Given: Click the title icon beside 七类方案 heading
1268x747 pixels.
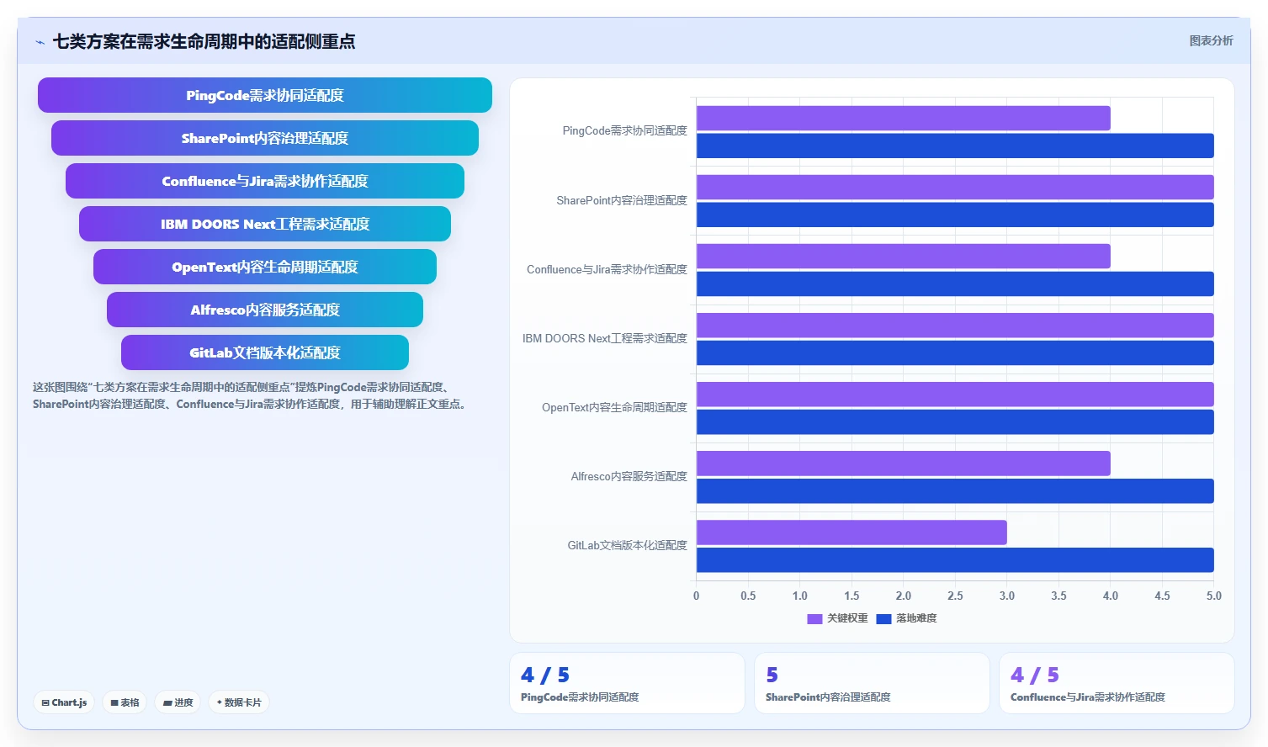Looking at the screenshot, I should pos(40,42).
